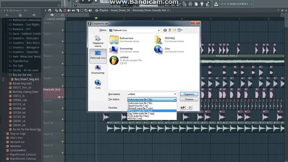Screen dimensions: 288x162
Task: Expand playlist options menu arrow
Action: (x=45, y=10)
